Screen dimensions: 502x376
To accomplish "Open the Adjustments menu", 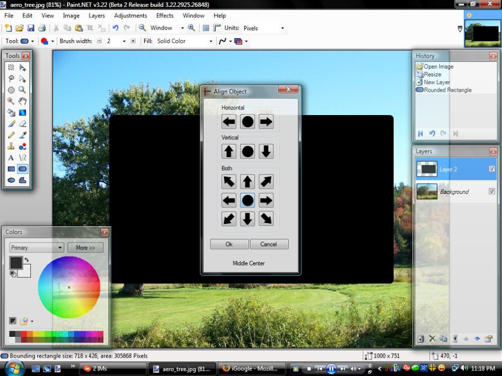I will (130, 15).
